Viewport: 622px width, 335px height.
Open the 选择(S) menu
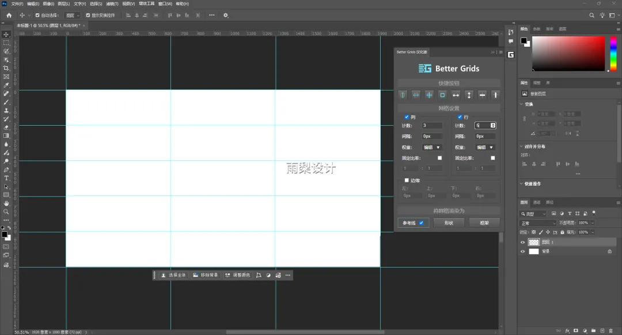pyautogui.click(x=96, y=3)
